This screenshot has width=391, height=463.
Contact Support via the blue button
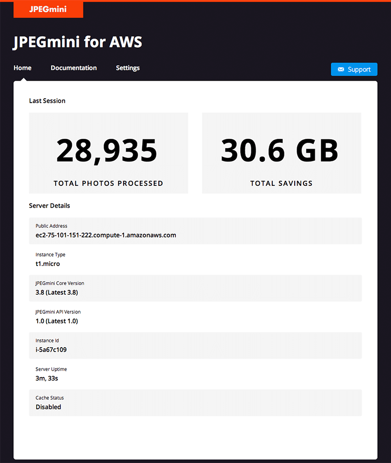[354, 69]
